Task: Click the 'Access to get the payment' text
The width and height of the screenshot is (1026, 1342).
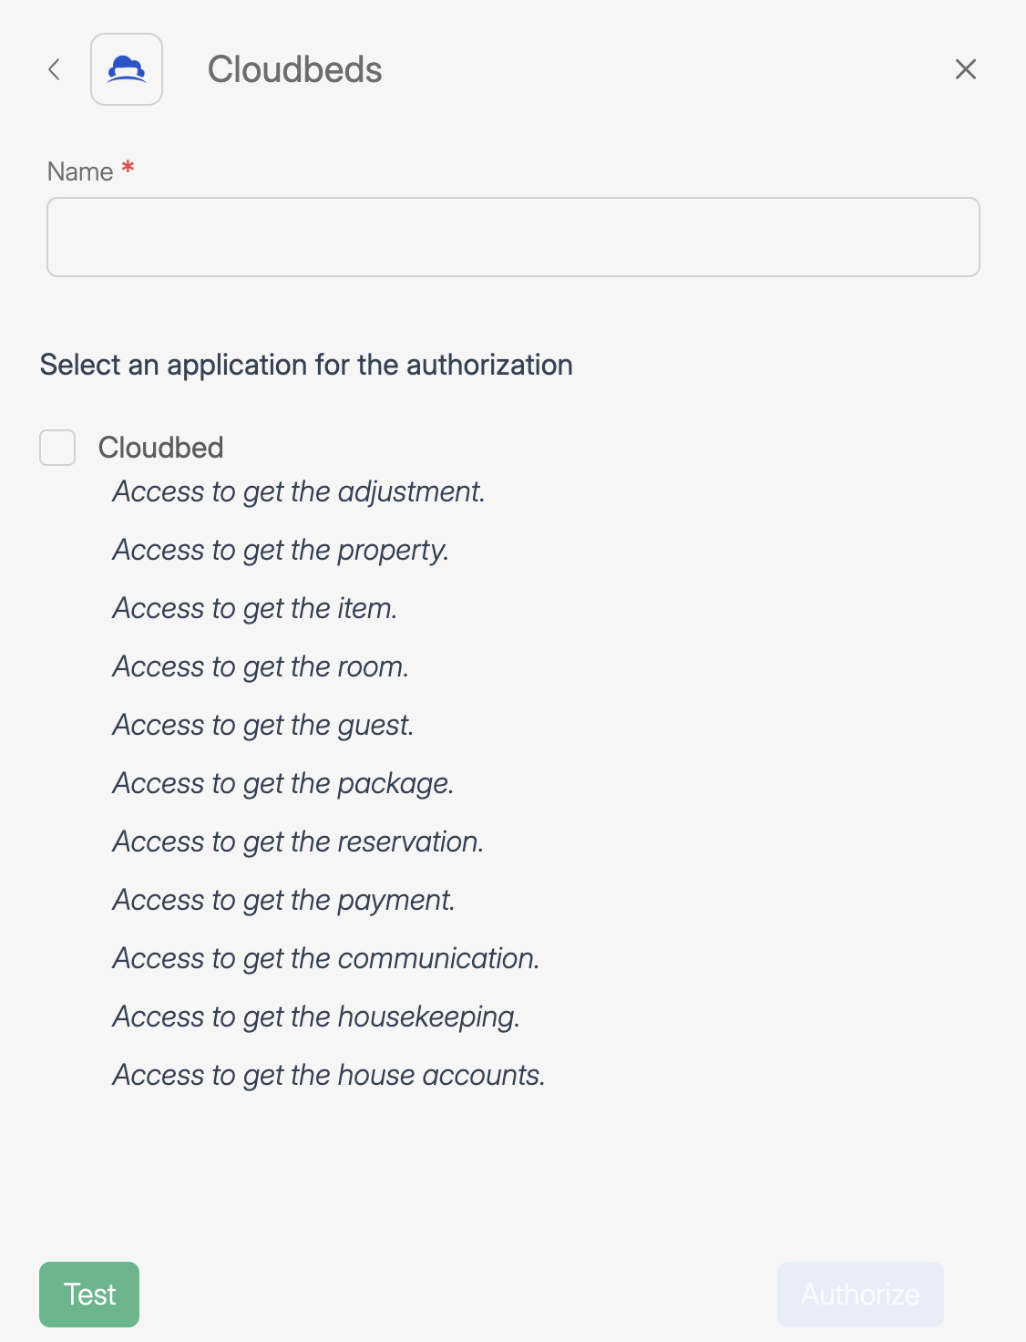Action: pos(282,900)
